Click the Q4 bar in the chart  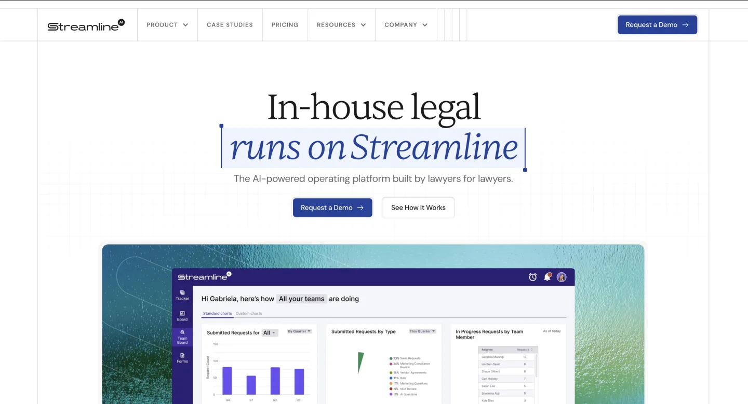[x=227, y=381]
